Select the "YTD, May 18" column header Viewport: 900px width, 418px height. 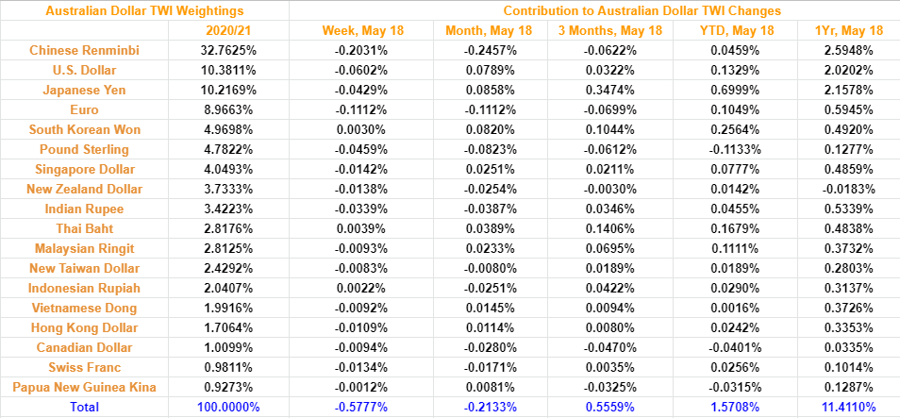736,30
